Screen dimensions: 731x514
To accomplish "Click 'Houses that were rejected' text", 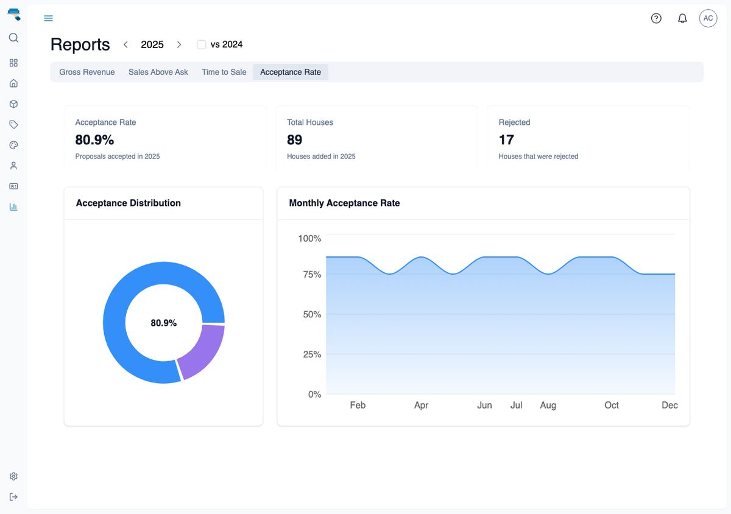I will coord(539,157).
